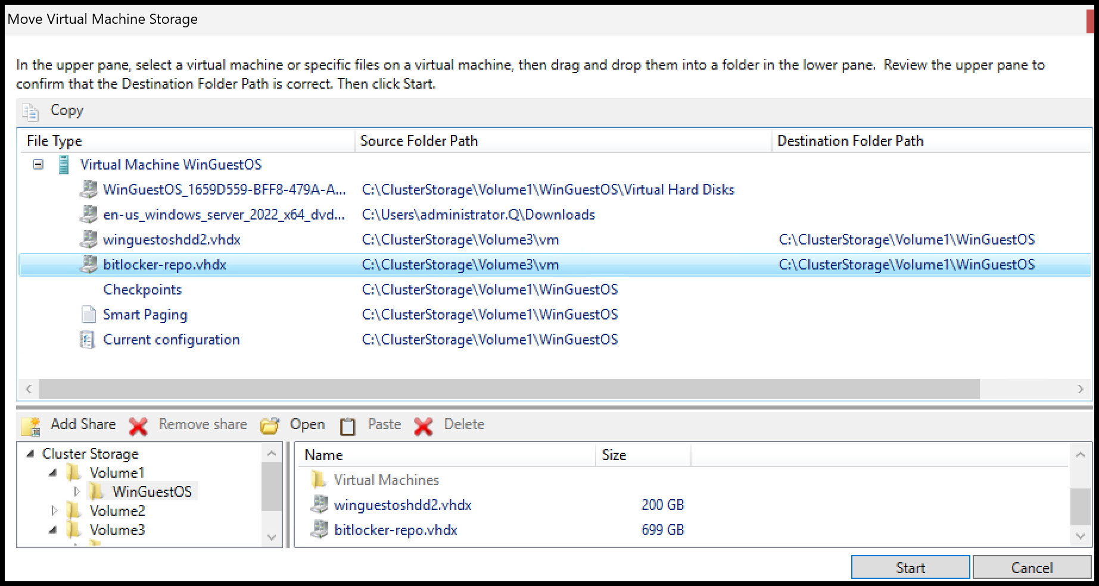Select the WinGuestOS folder in the tree
This screenshot has width=1099, height=586.
[x=152, y=491]
